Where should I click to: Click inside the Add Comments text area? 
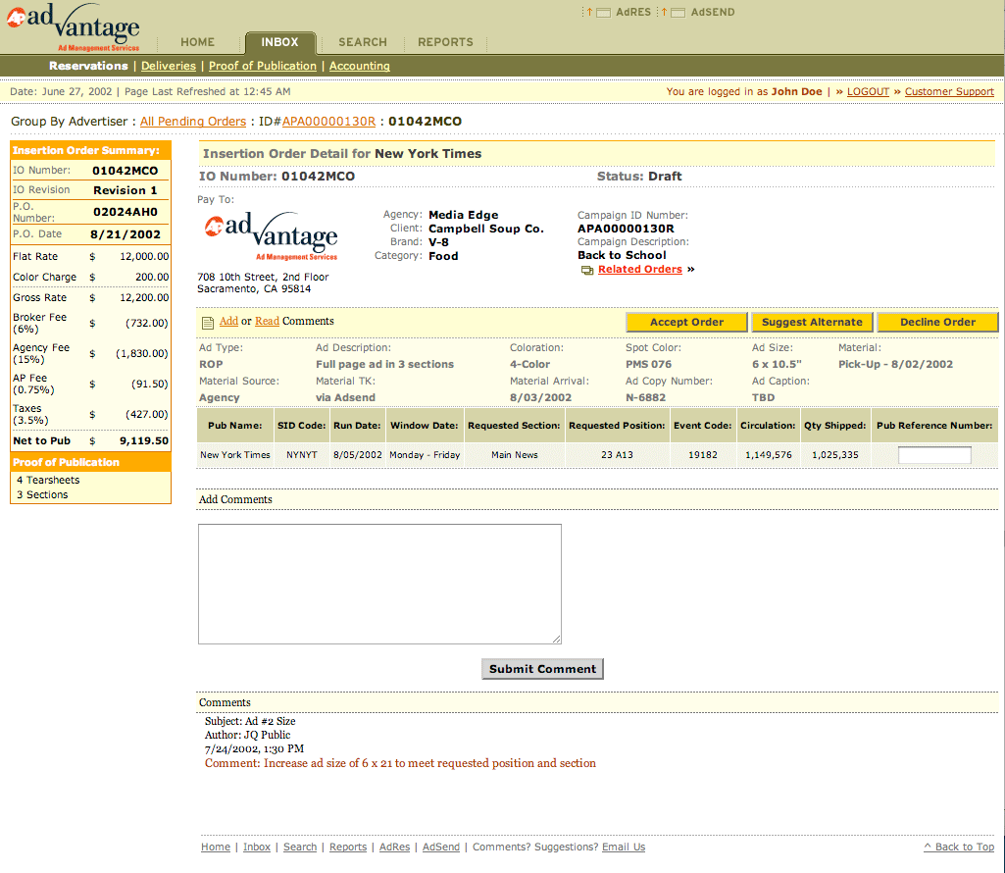(x=379, y=584)
